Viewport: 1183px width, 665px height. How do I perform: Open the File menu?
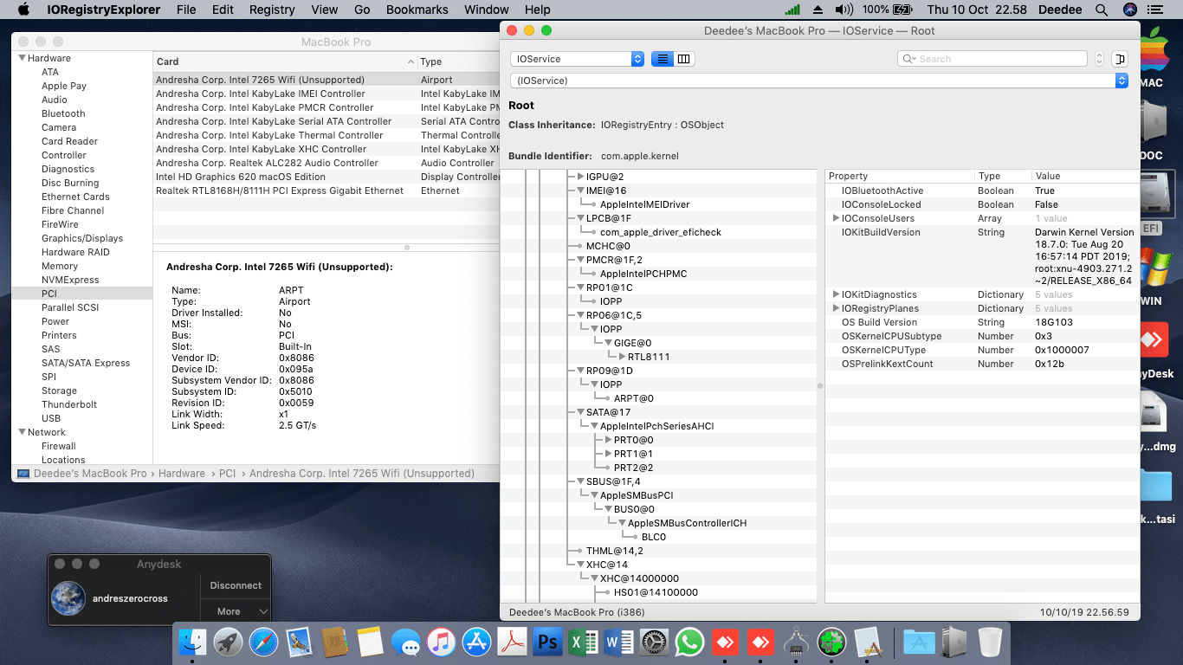pyautogui.click(x=186, y=10)
